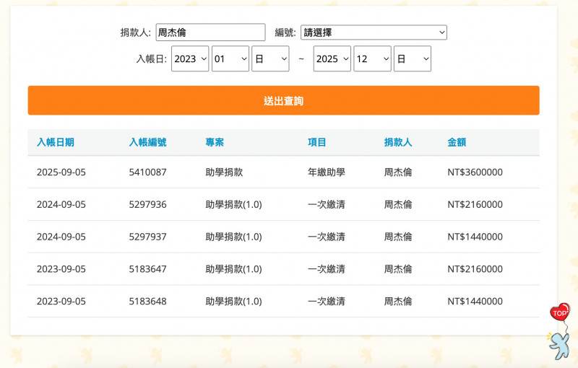Click the 年繳助學 item cell
The image size is (578, 368).
(x=327, y=172)
